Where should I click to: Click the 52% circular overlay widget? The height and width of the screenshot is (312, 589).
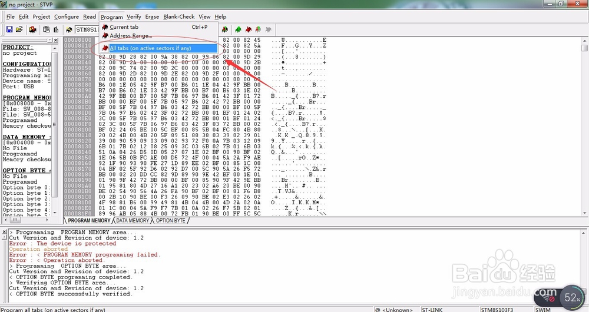[x=571, y=297]
